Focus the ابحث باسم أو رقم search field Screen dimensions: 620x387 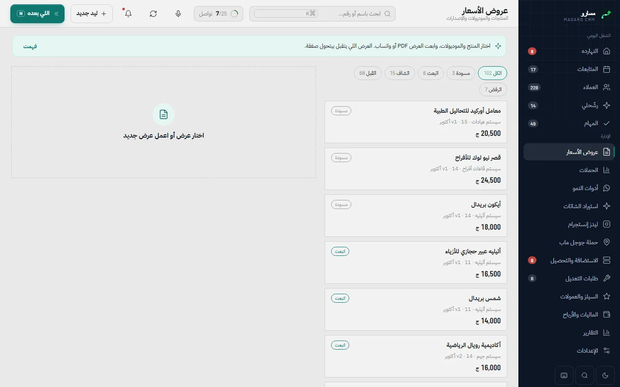click(322, 14)
